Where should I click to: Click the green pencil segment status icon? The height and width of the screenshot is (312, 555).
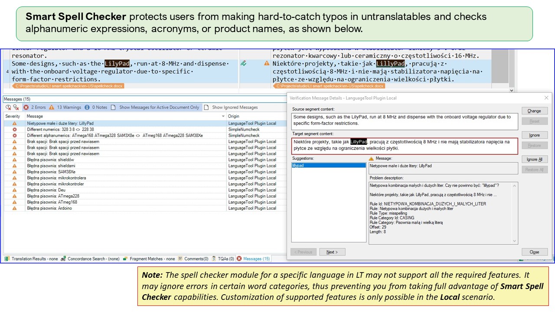(x=244, y=63)
